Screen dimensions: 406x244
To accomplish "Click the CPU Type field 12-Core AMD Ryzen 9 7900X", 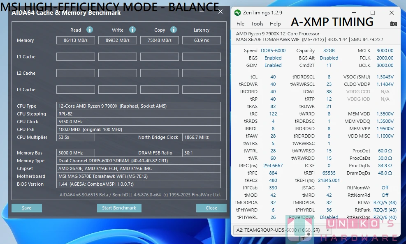I will tap(139, 106).
